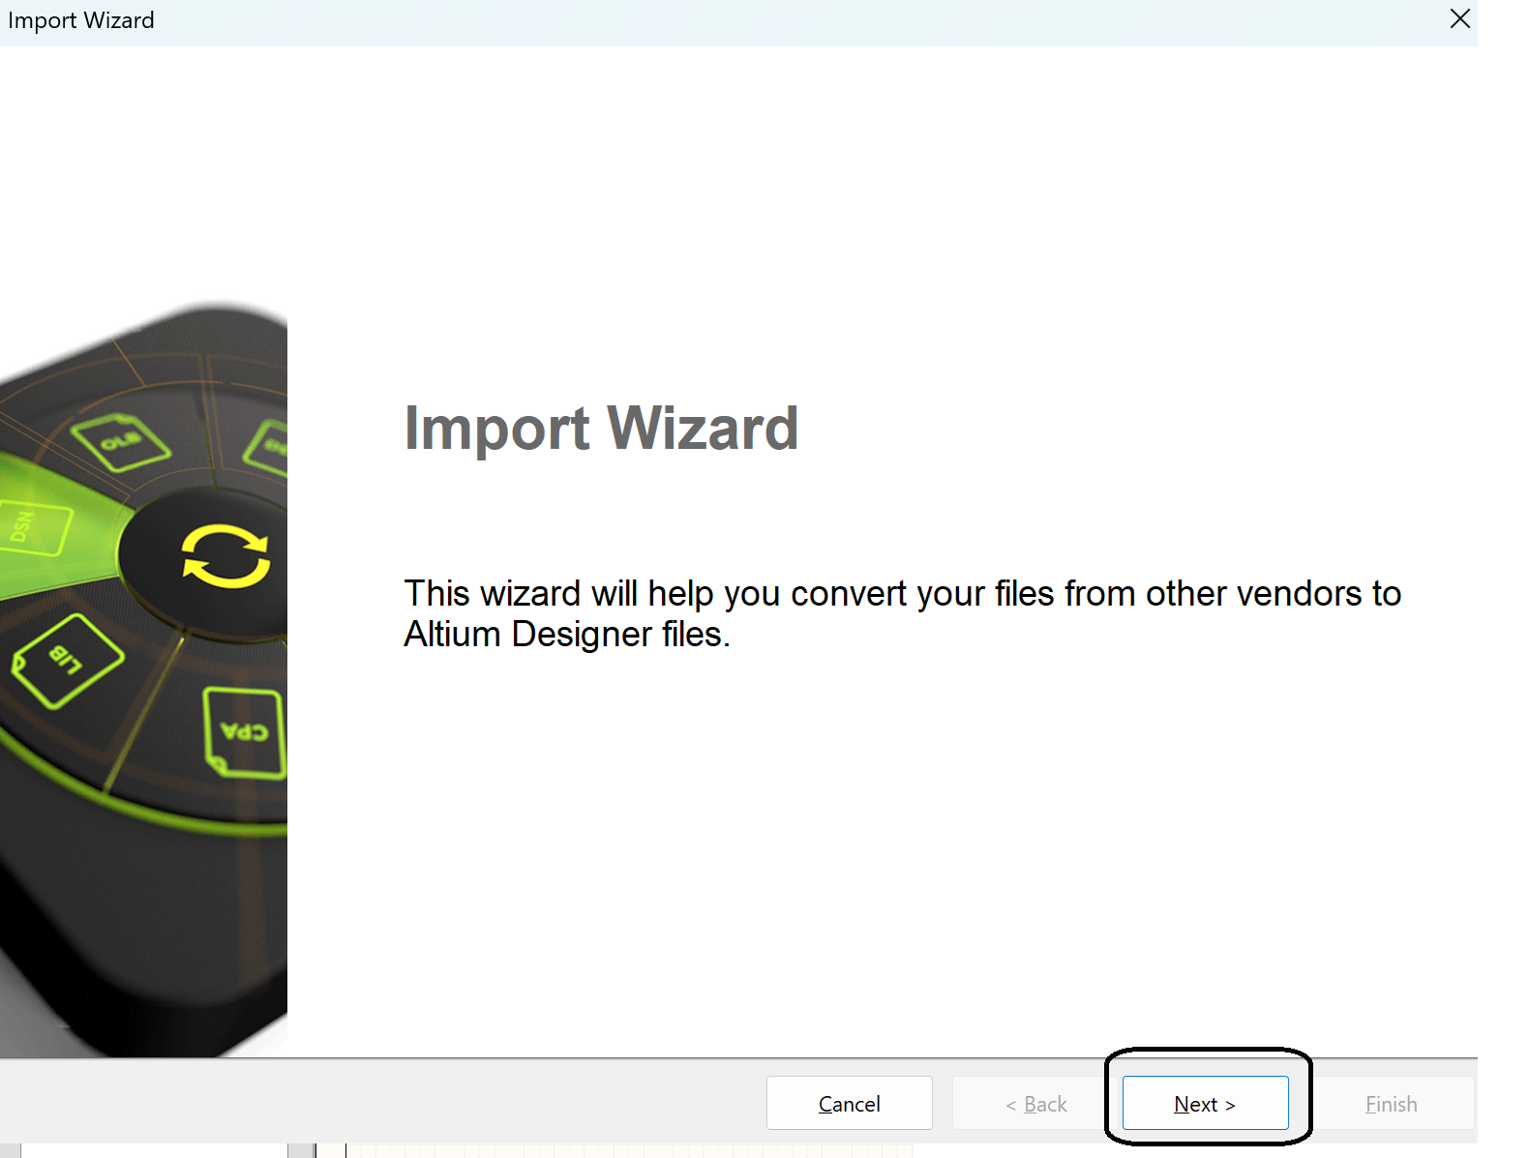Click the Import Wizard title bar text
This screenshot has width=1529, height=1158.
(81, 20)
